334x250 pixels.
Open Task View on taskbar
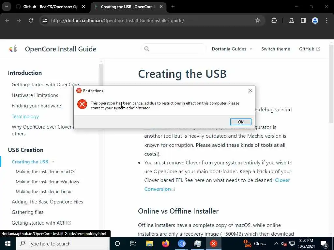tap(133, 243)
